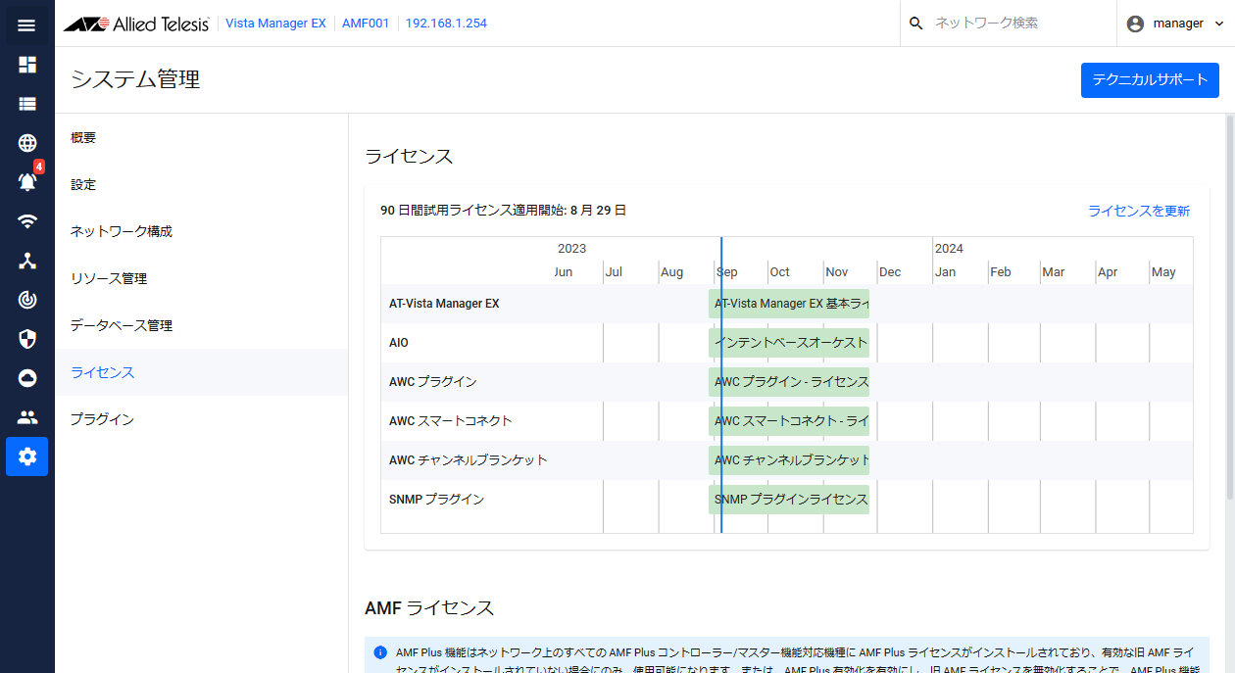The width and height of the screenshot is (1235, 673).
Task: Open the プラグイン menu item
Action: [x=102, y=420]
